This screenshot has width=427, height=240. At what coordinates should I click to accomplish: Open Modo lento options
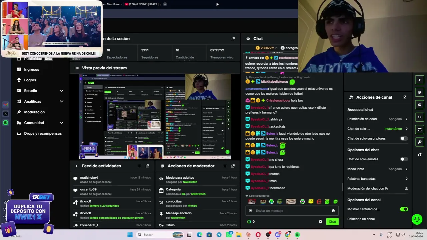pyautogui.click(x=377, y=169)
